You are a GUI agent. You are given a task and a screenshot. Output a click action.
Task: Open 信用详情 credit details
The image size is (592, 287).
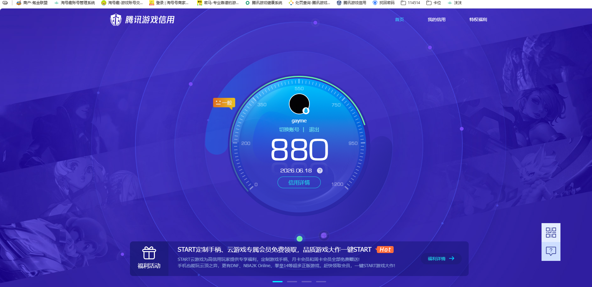299,183
